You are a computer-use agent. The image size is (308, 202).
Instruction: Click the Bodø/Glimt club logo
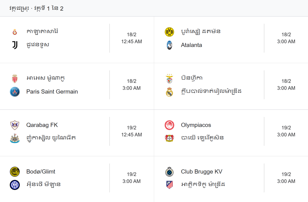coord(15,172)
